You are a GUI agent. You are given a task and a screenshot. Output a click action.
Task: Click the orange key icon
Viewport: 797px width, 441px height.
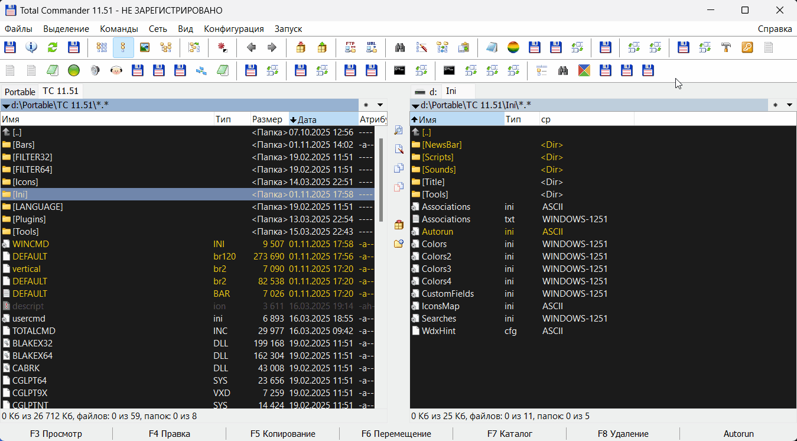[747, 48]
